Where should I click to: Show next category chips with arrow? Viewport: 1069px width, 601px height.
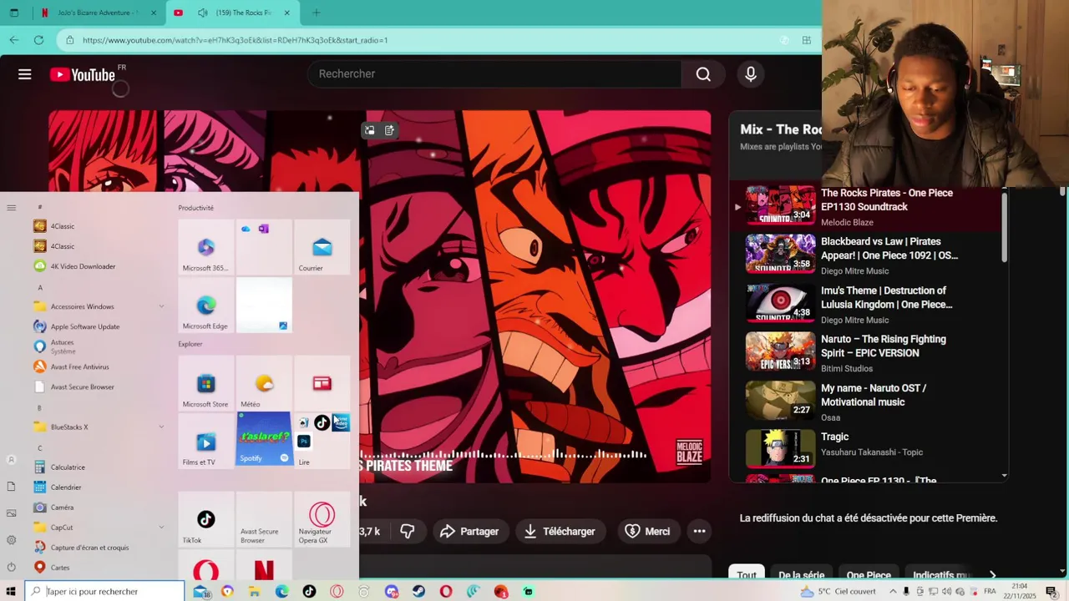pos(992,575)
